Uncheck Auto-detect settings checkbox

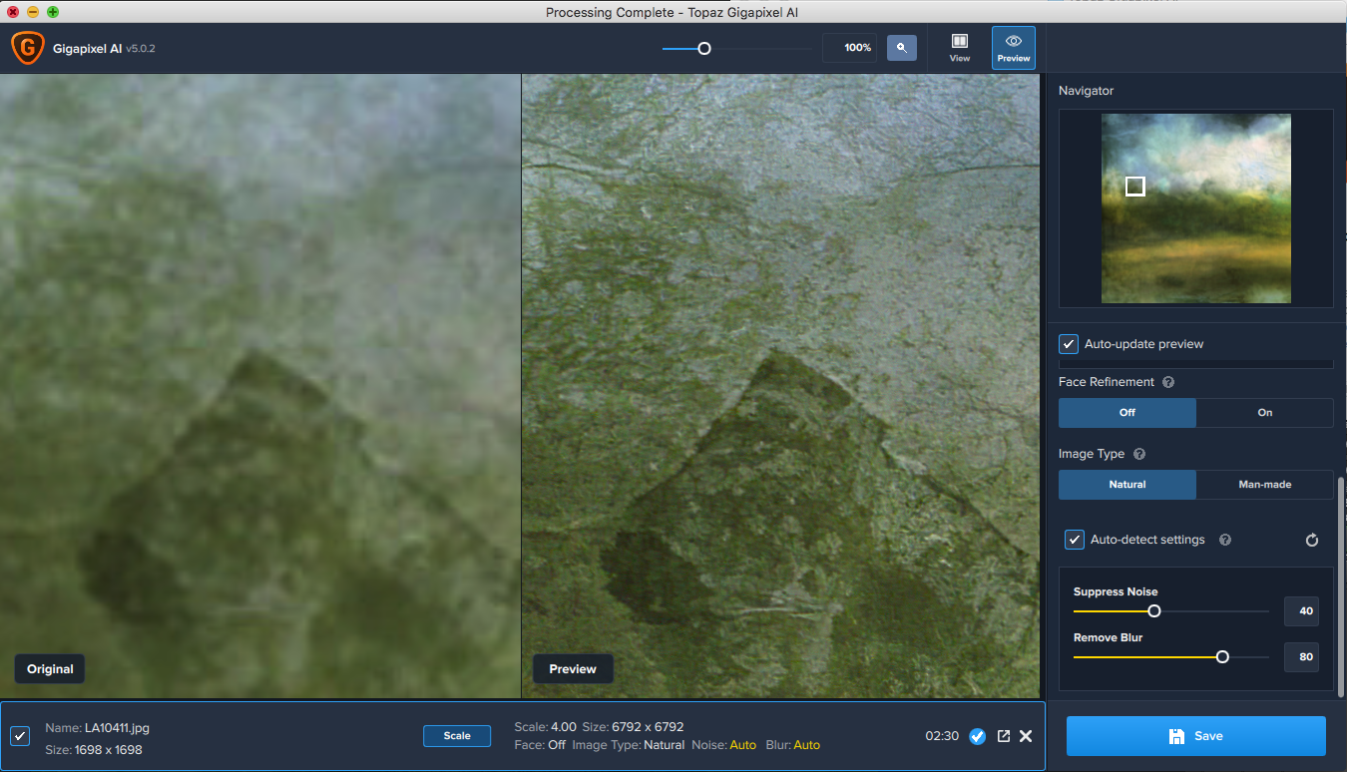[1075, 540]
